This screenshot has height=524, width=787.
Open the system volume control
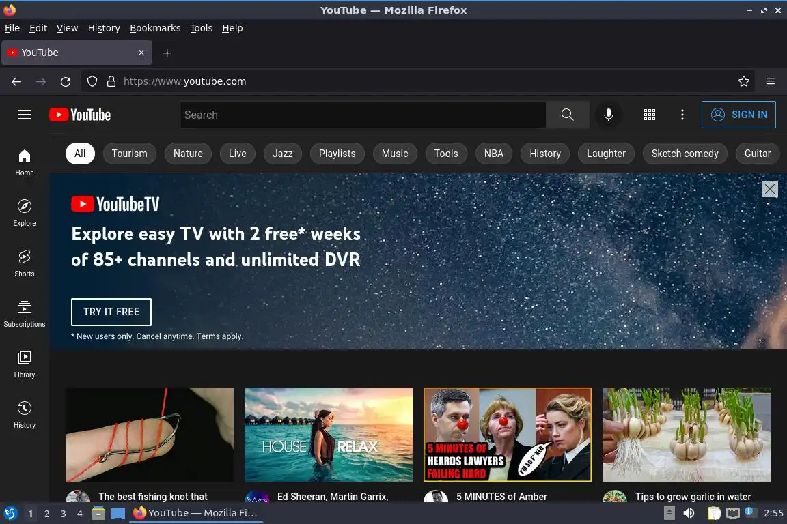[689, 513]
